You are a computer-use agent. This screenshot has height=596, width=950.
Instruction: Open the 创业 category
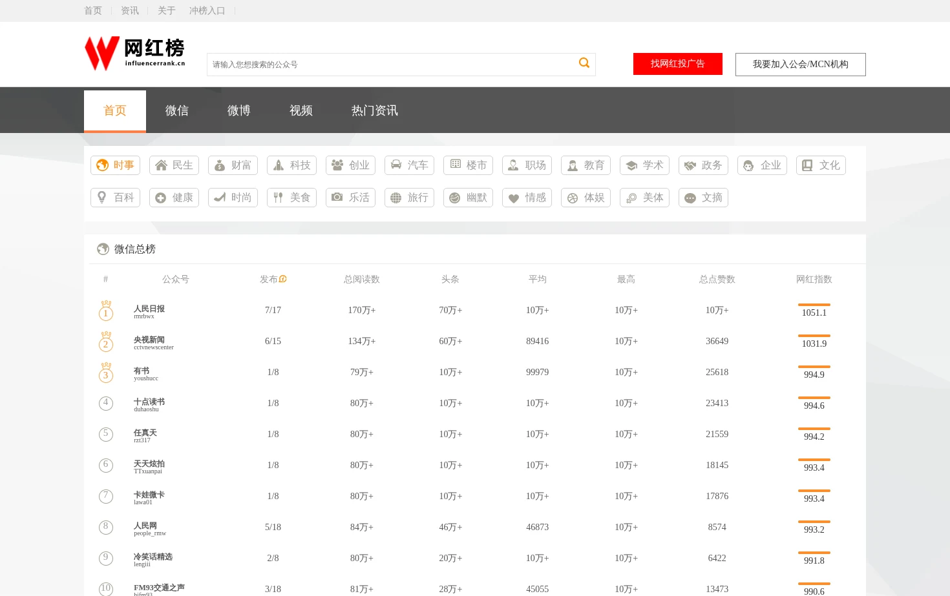tap(350, 165)
